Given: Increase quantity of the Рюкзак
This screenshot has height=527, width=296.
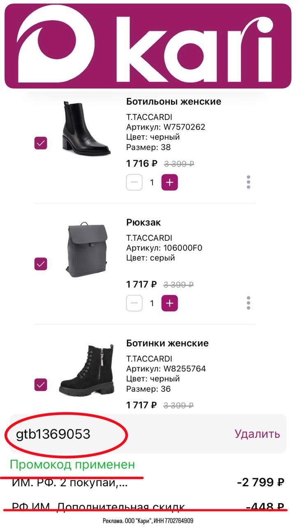Looking at the screenshot, I should pyautogui.click(x=169, y=303).
